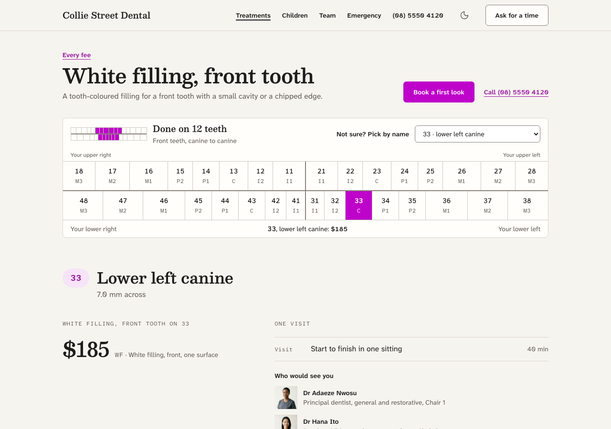Choose tooth 48 lower right molar
Viewport: 611px width, 429px height.
[83, 205]
